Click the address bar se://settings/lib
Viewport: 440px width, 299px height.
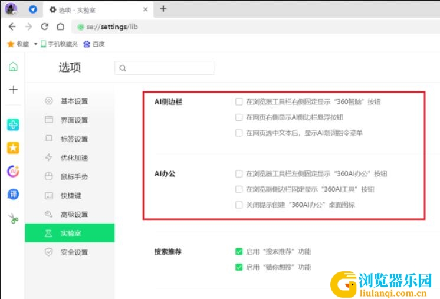255,27
